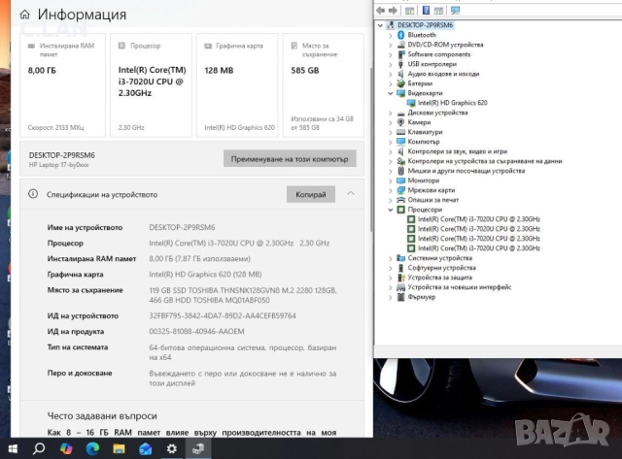Click Device Manager icon on the taskbar
622x459 pixels.
pos(198,448)
